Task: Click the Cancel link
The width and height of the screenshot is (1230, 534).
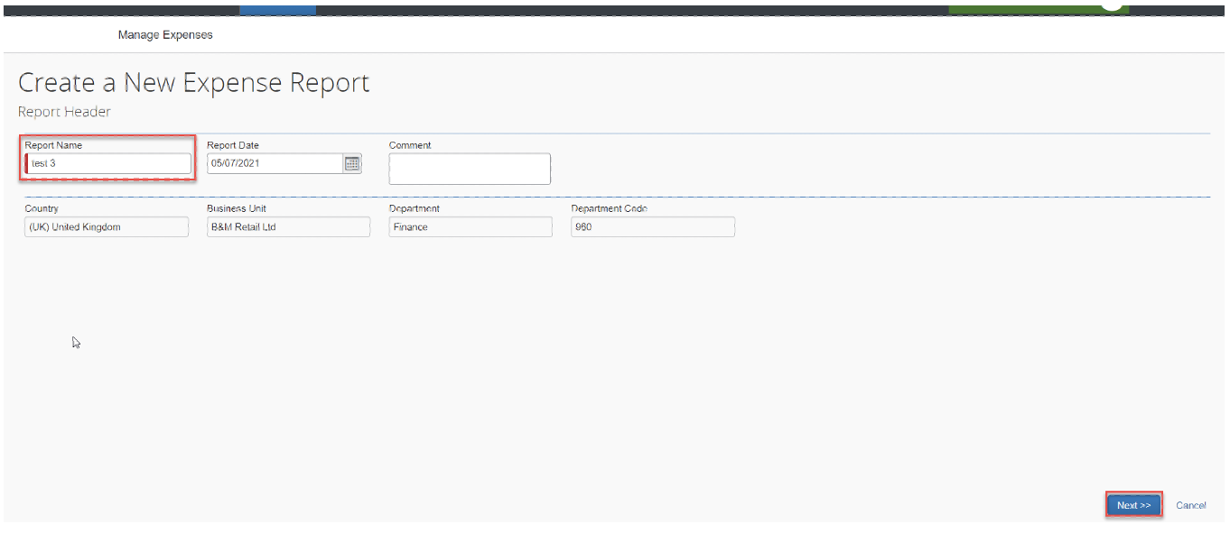Action: (x=1191, y=505)
